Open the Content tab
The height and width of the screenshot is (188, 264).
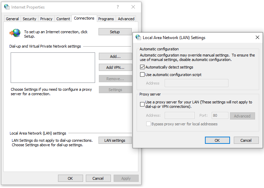coord(63,19)
